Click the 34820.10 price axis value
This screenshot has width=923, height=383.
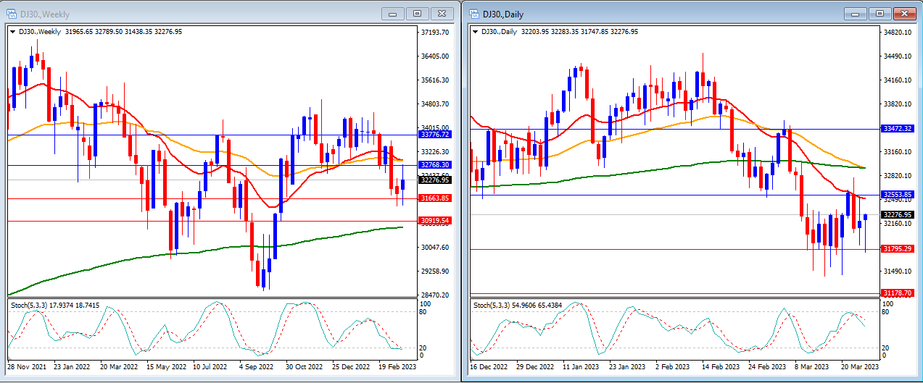(x=898, y=33)
